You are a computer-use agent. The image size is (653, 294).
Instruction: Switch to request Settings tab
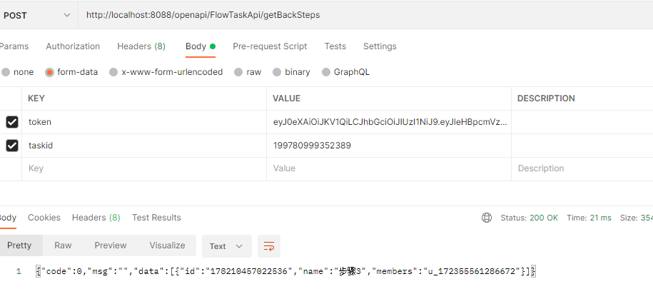pos(380,46)
